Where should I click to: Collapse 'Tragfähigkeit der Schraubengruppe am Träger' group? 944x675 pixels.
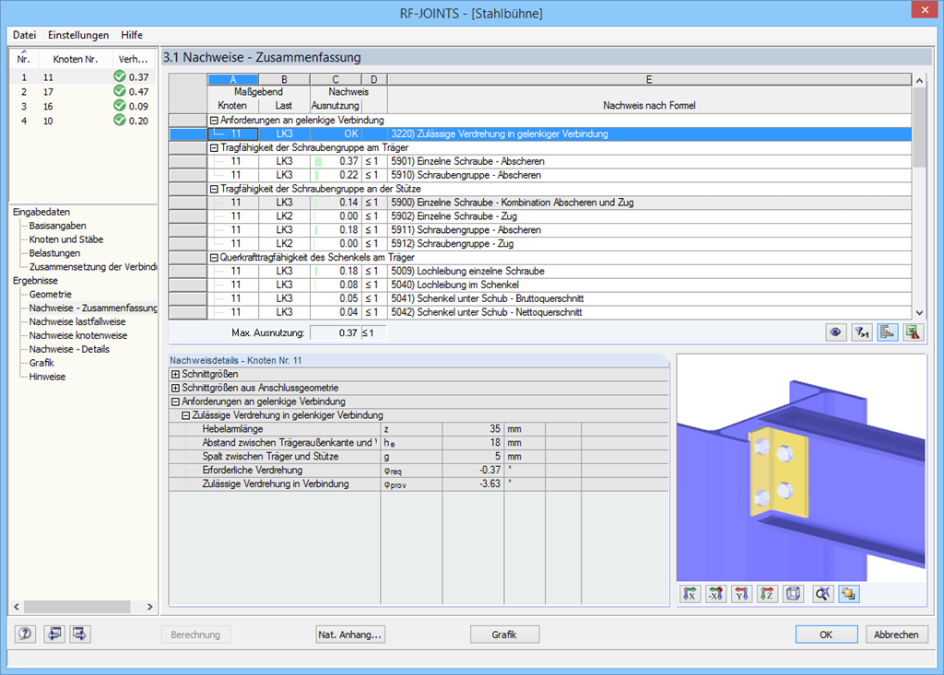(214, 147)
